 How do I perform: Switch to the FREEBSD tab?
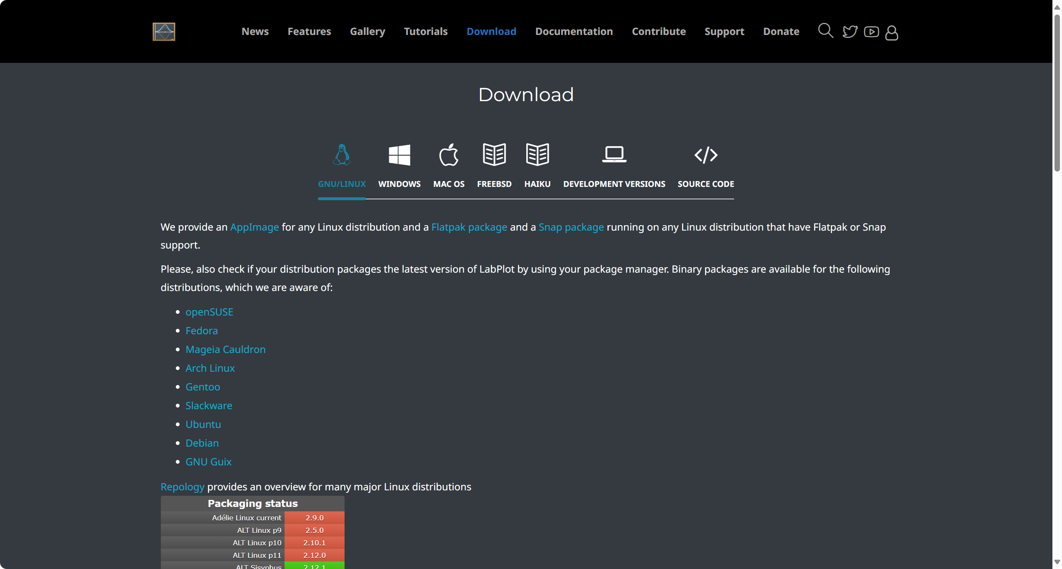[494, 184]
